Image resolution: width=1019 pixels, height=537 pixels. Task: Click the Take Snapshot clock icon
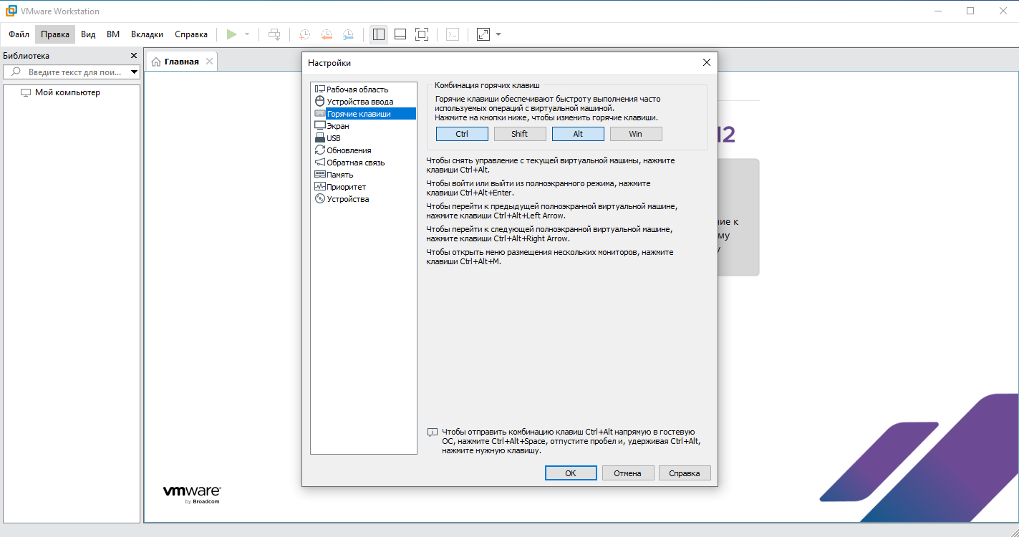tap(304, 34)
